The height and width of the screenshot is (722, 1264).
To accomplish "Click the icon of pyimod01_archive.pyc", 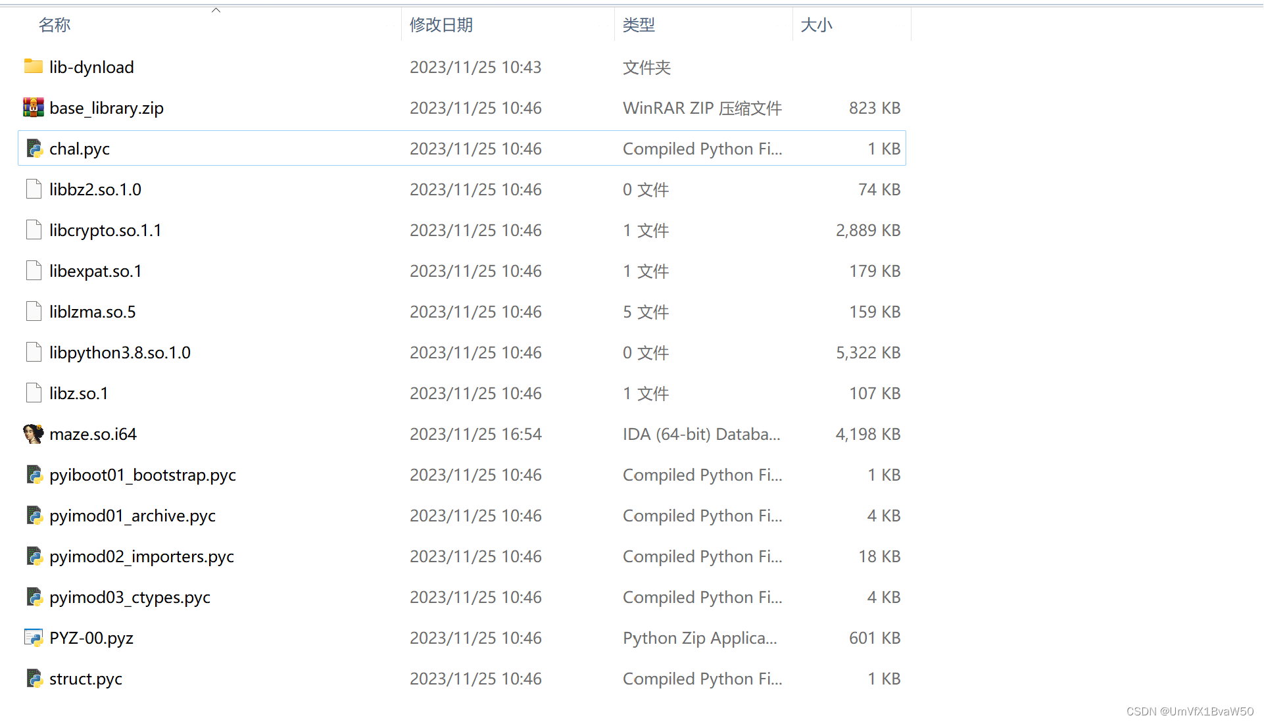I will point(34,515).
